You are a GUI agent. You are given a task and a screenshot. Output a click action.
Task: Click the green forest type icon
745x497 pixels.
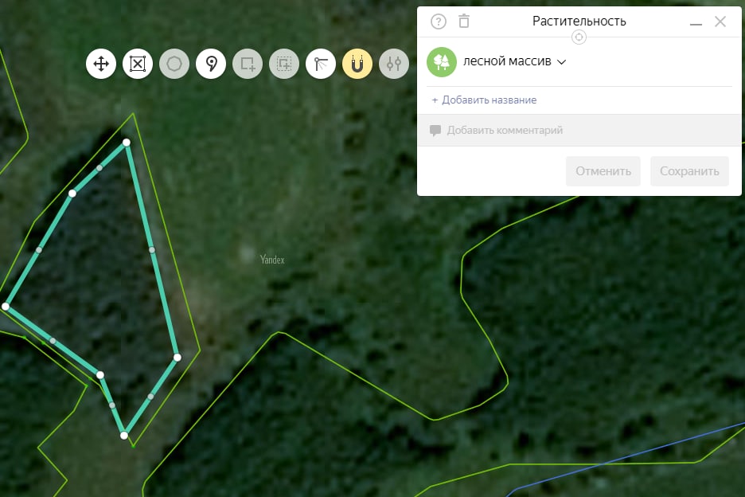[x=442, y=62]
